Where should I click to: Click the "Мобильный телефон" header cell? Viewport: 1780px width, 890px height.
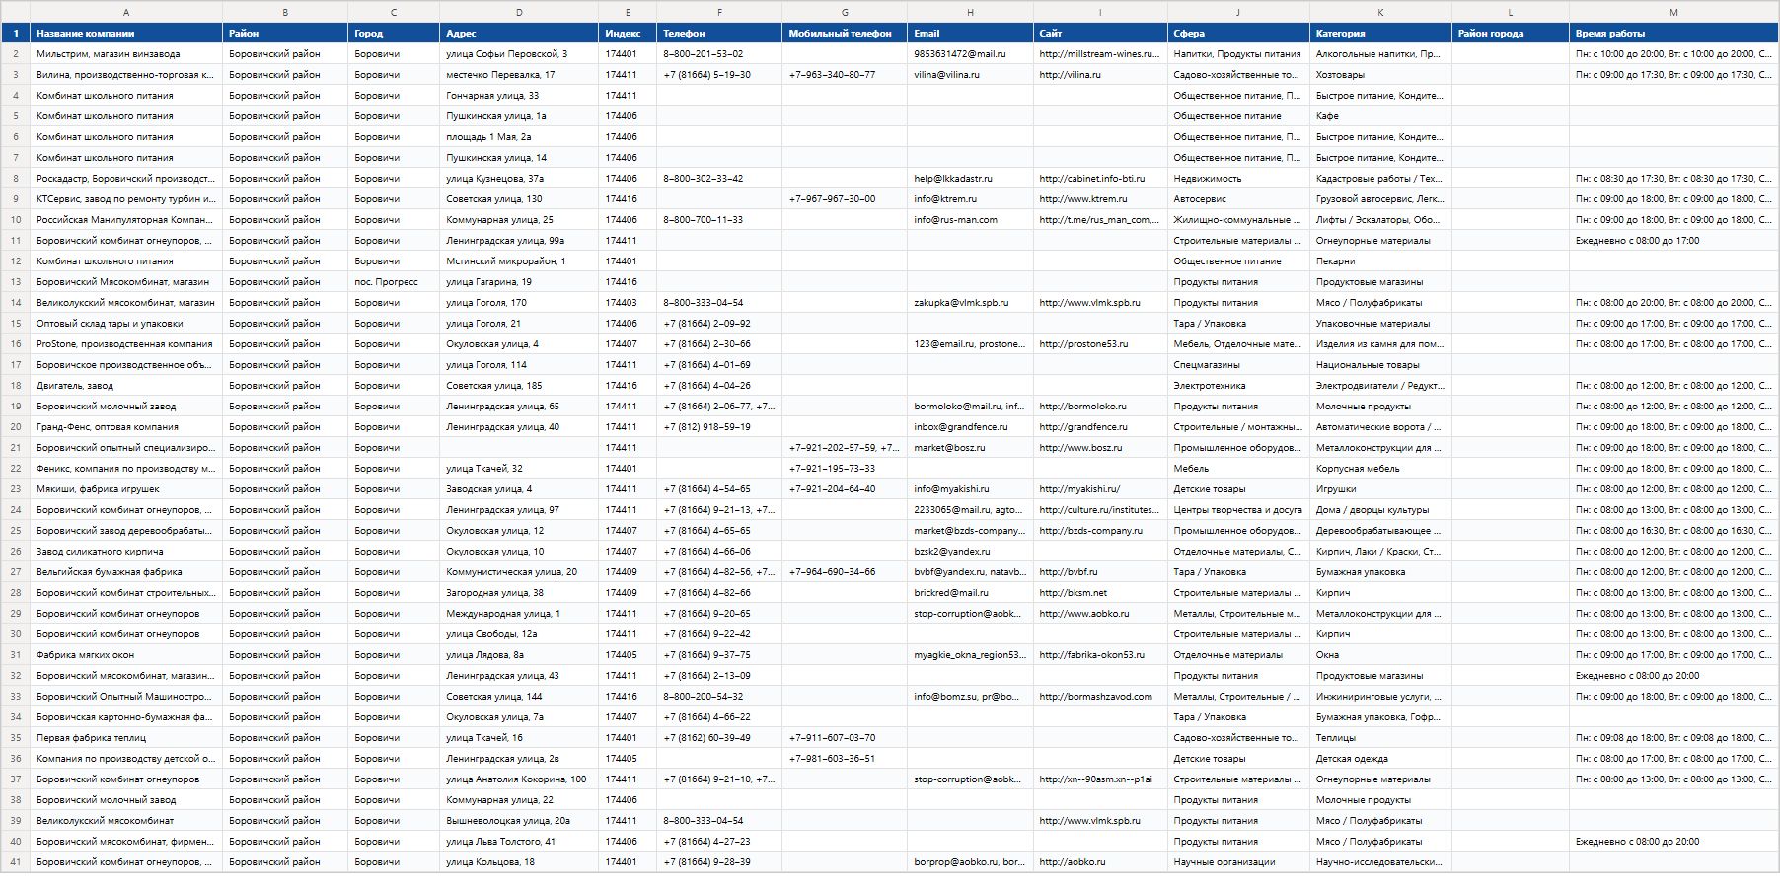click(845, 34)
